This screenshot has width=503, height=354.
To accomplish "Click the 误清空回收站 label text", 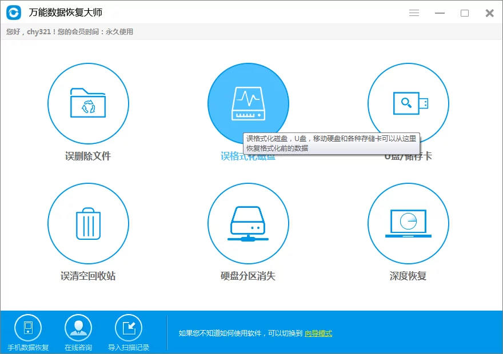I will (88, 276).
